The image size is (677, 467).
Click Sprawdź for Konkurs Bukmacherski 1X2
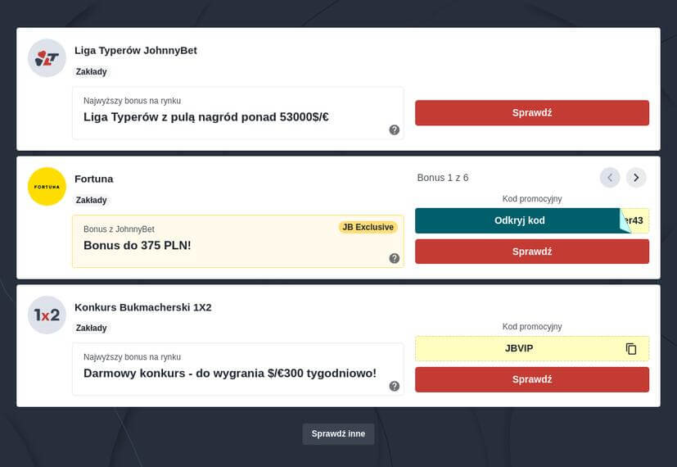(x=532, y=379)
